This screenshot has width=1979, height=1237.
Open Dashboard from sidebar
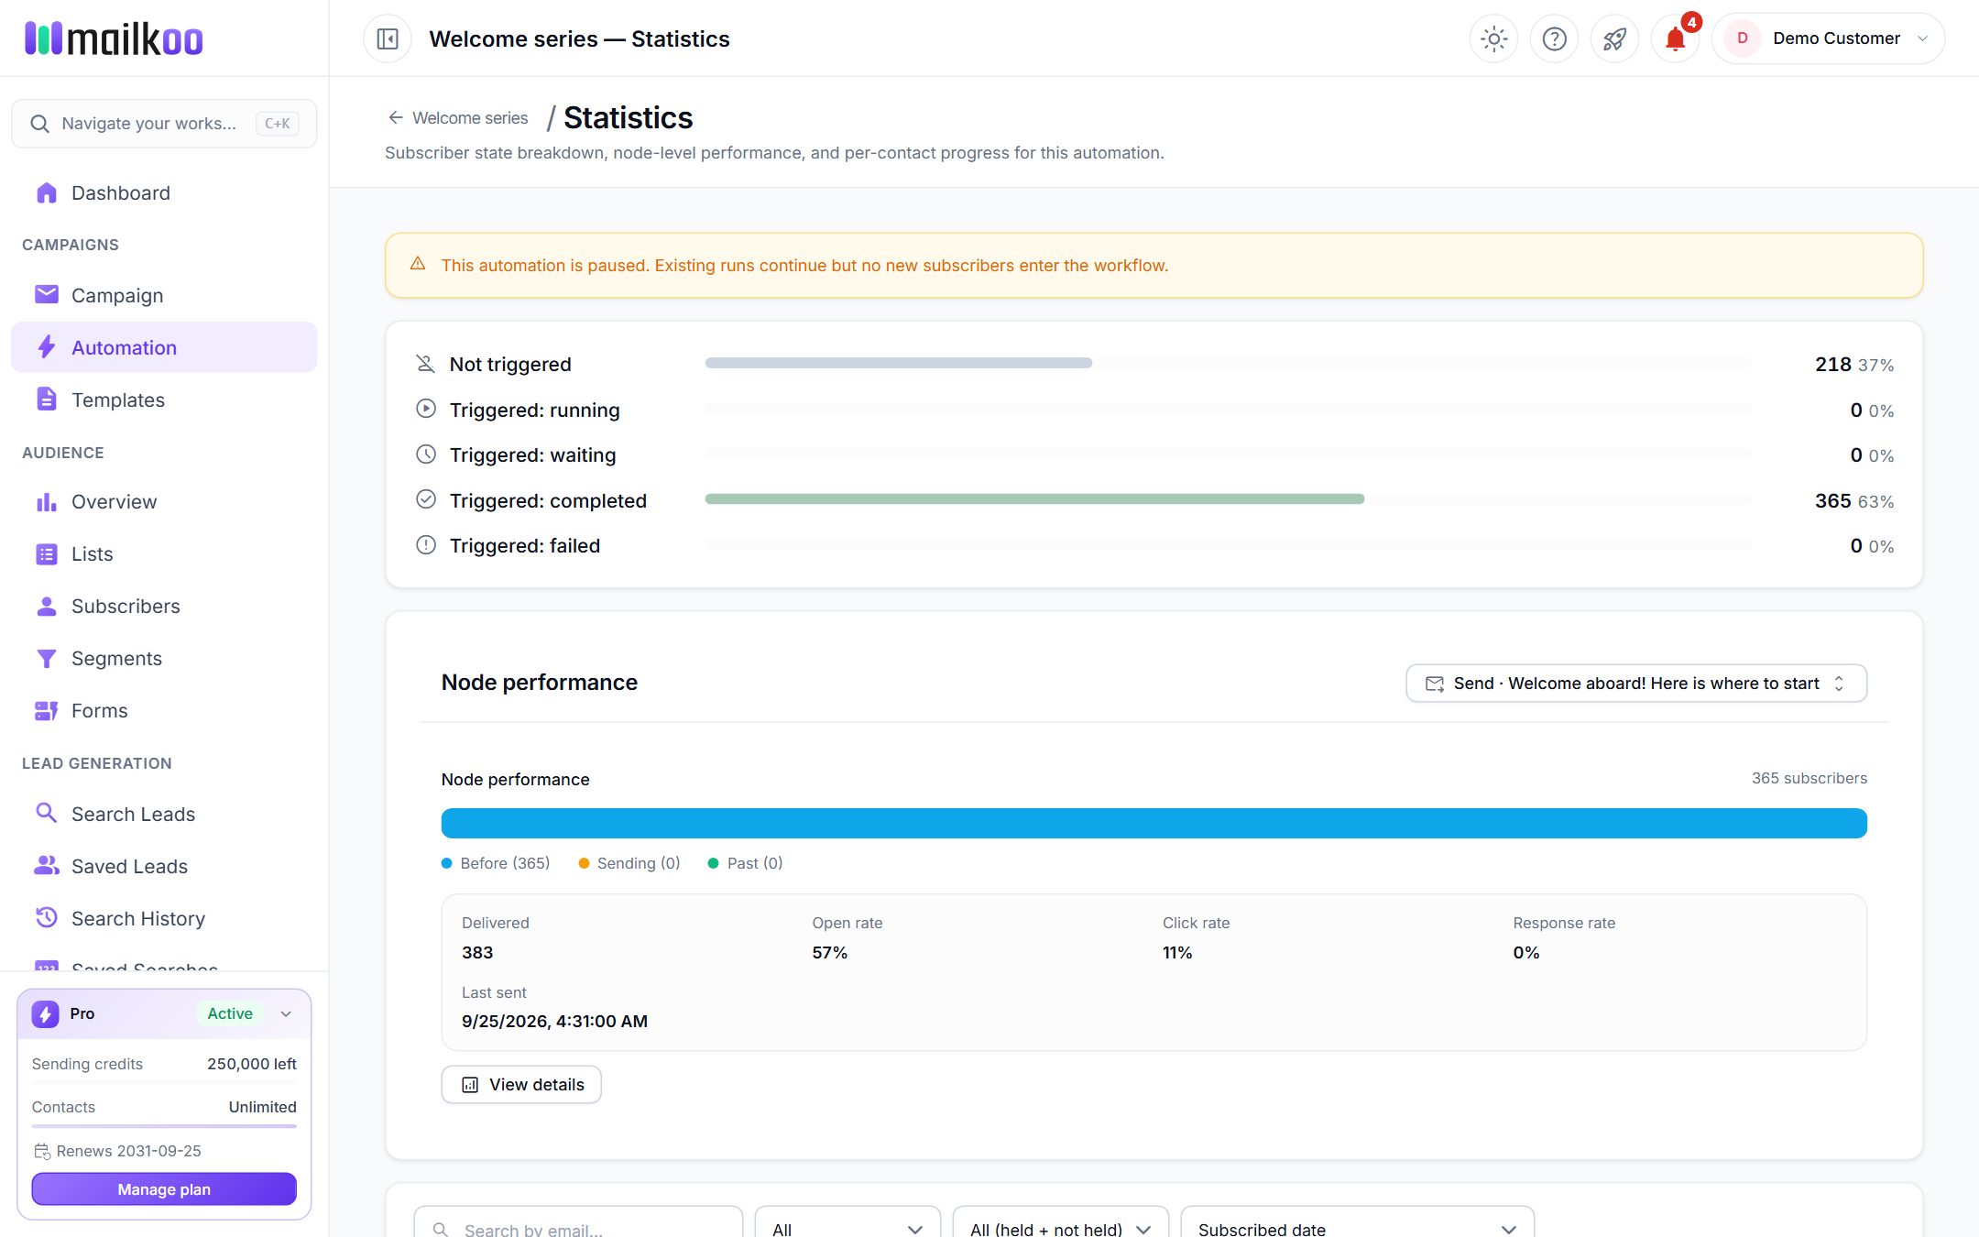164,192
